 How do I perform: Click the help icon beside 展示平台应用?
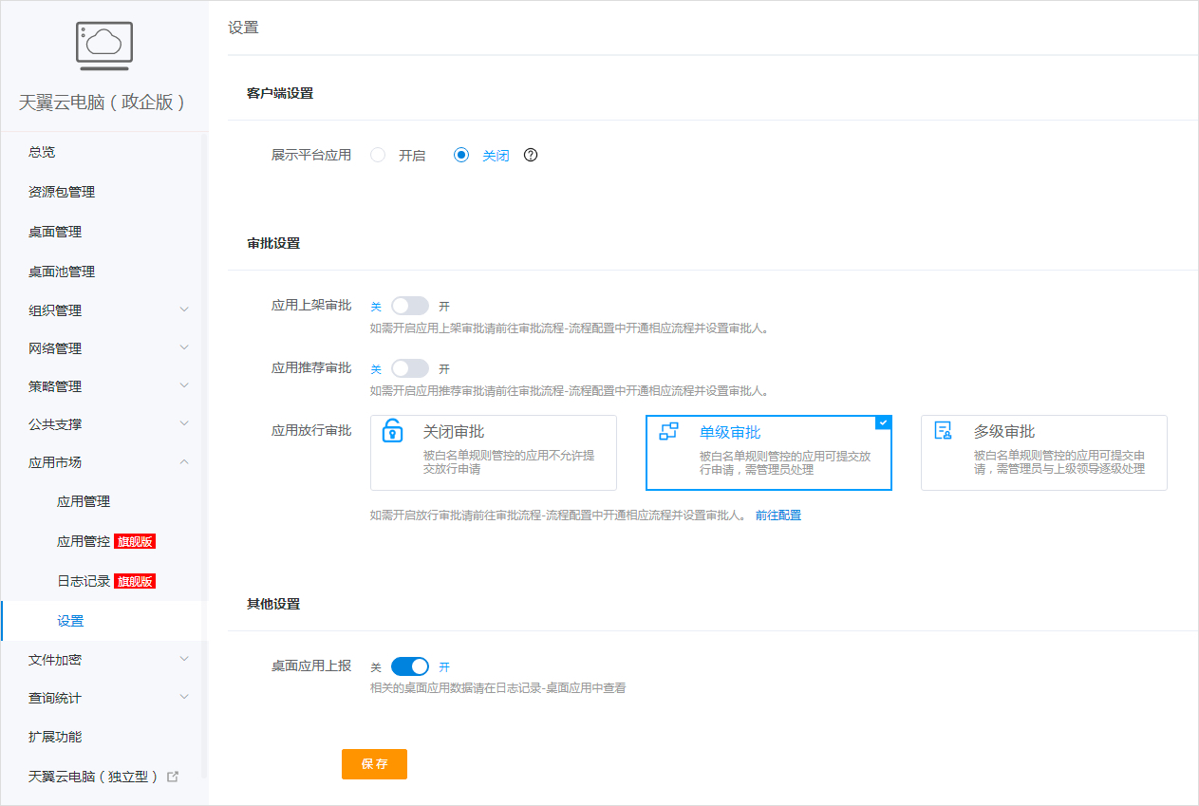point(530,155)
